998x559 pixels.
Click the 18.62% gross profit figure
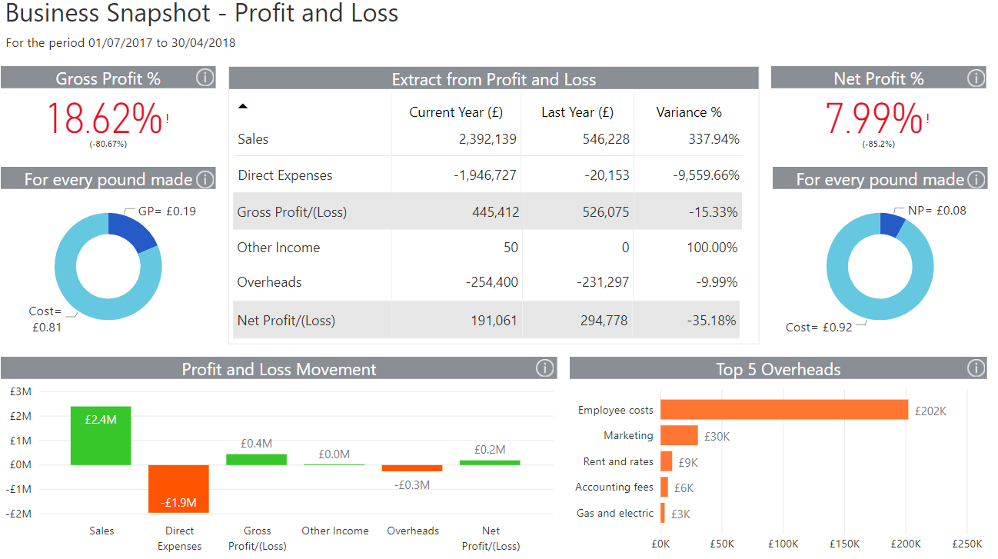(x=105, y=119)
